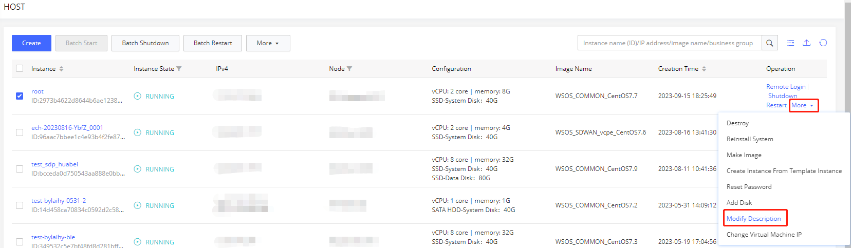
Task: Open the Remote Login link for root
Action: [786, 87]
